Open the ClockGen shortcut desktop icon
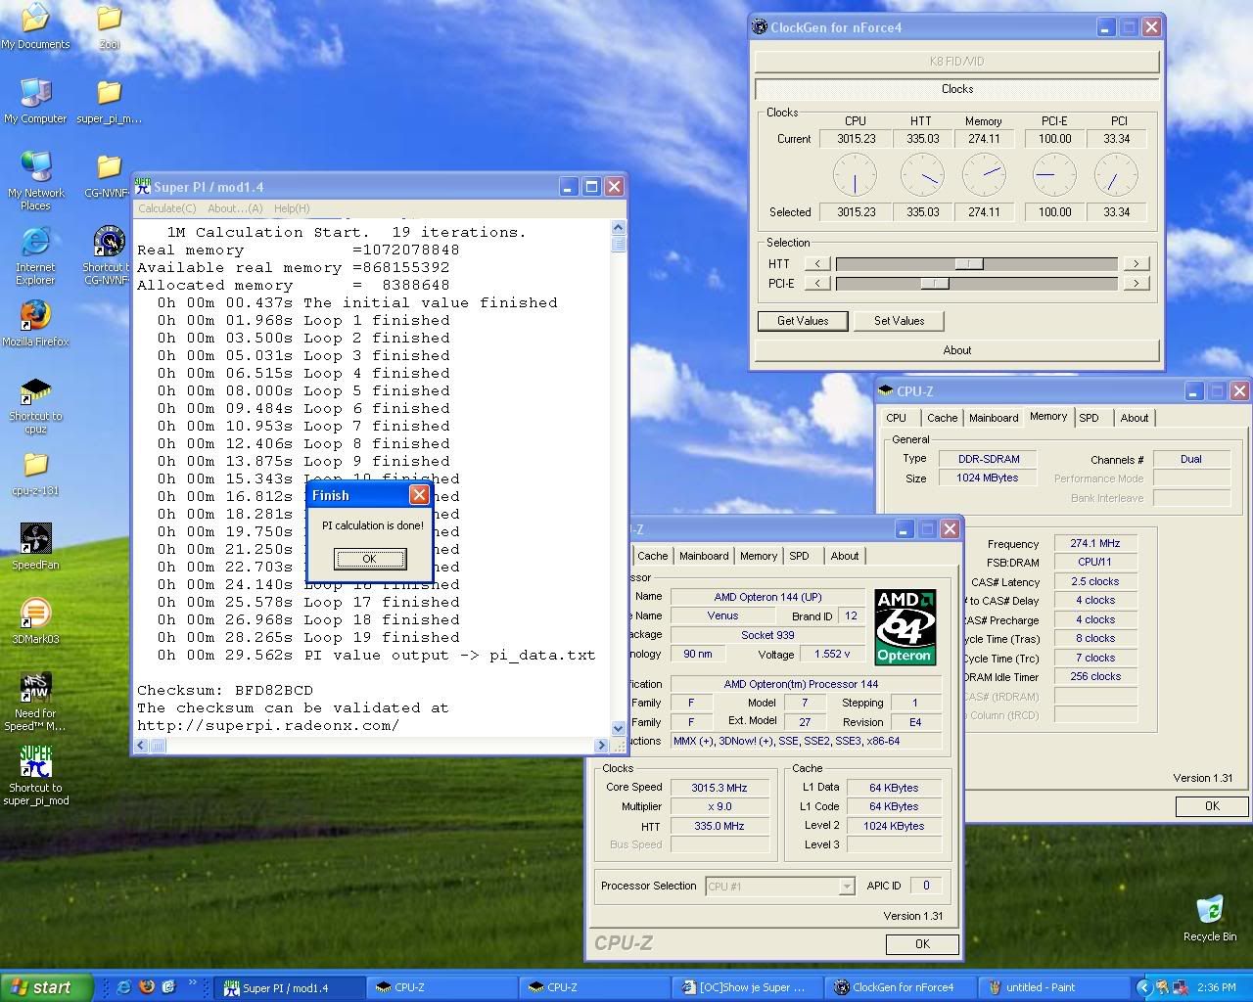The height and width of the screenshot is (1002, 1253). tap(108, 254)
